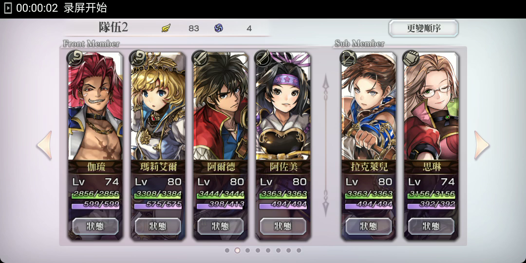Tap the blue swirl orb icon
Viewport: 526px width, 263px height.
point(219,28)
